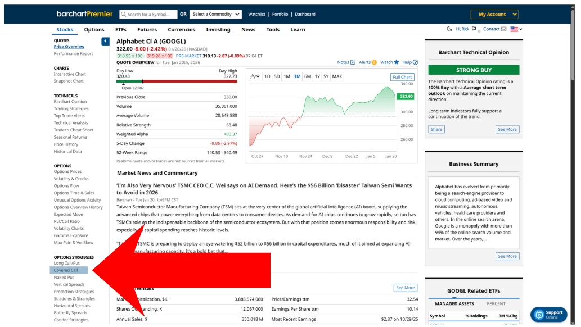Switch to the PERCENT tab
The image size is (581, 327).
pyautogui.click(x=496, y=303)
